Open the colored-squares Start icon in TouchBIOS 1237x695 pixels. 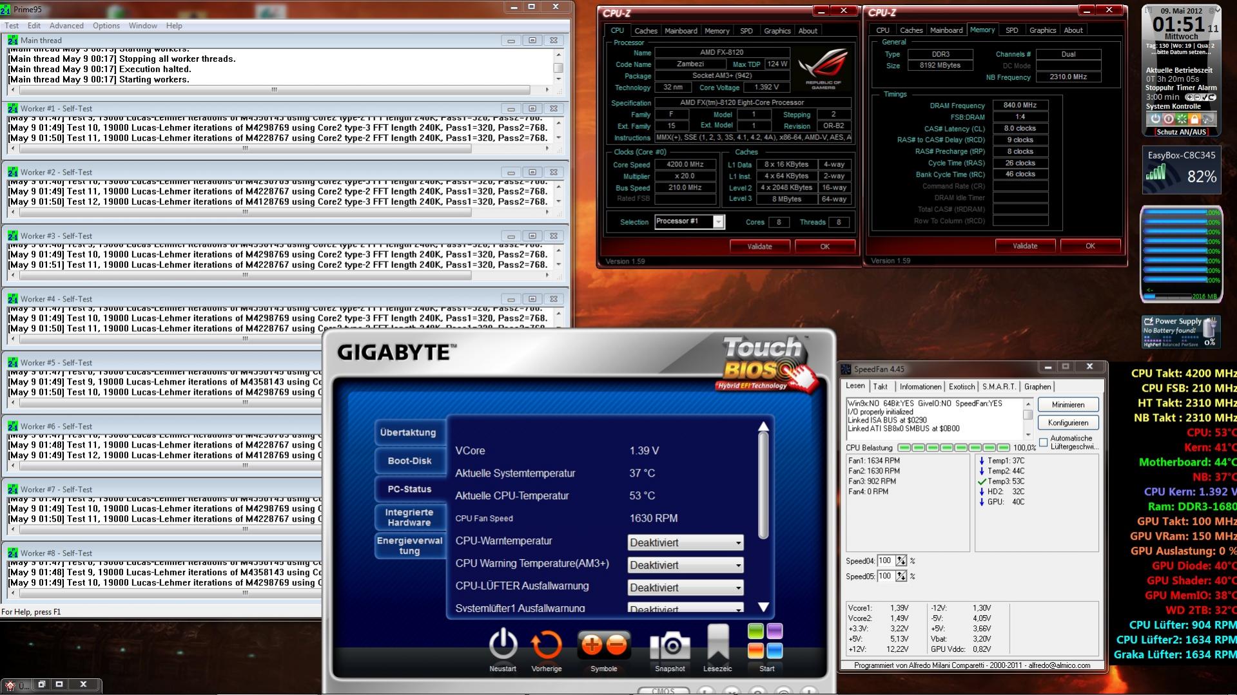[x=765, y=641]
